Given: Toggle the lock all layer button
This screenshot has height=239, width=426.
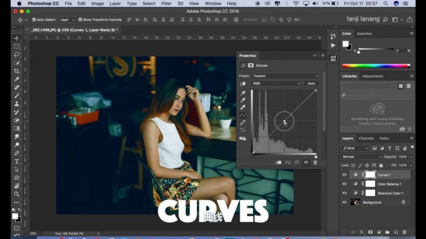Looking at the screenshot, I should (381, 165).
